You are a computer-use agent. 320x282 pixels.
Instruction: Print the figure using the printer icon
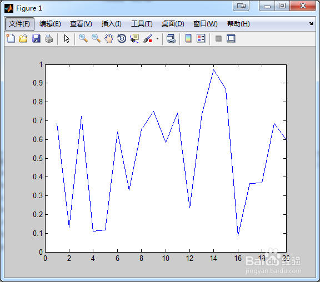tap(49, 38)
